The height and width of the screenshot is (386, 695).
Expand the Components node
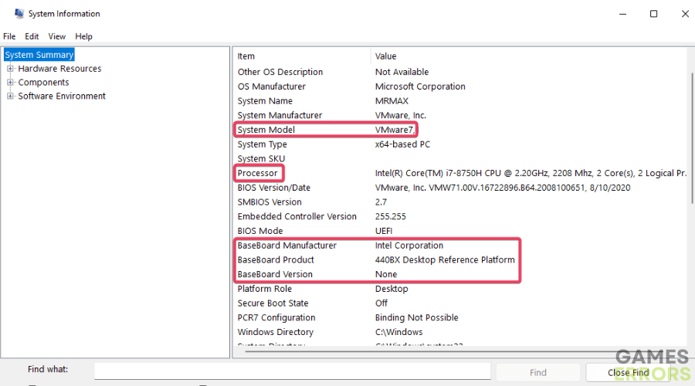[10, 83]
